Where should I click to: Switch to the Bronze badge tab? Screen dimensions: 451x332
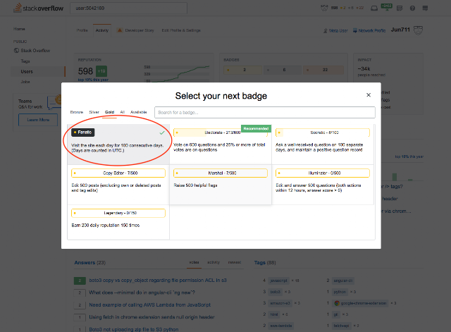click(77, 112)
